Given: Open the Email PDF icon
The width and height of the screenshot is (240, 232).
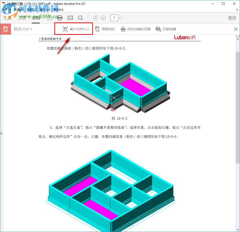Looking at the screenshot, I should coord(70,18).
